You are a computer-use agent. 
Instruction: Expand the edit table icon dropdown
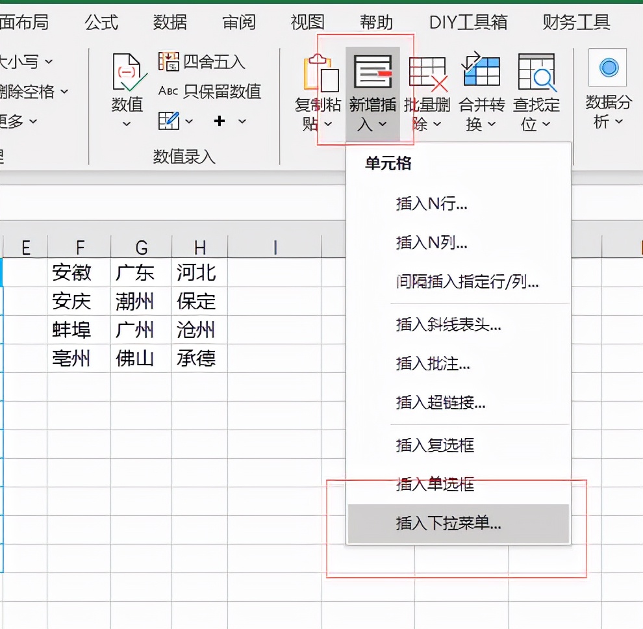coord(189,121)
